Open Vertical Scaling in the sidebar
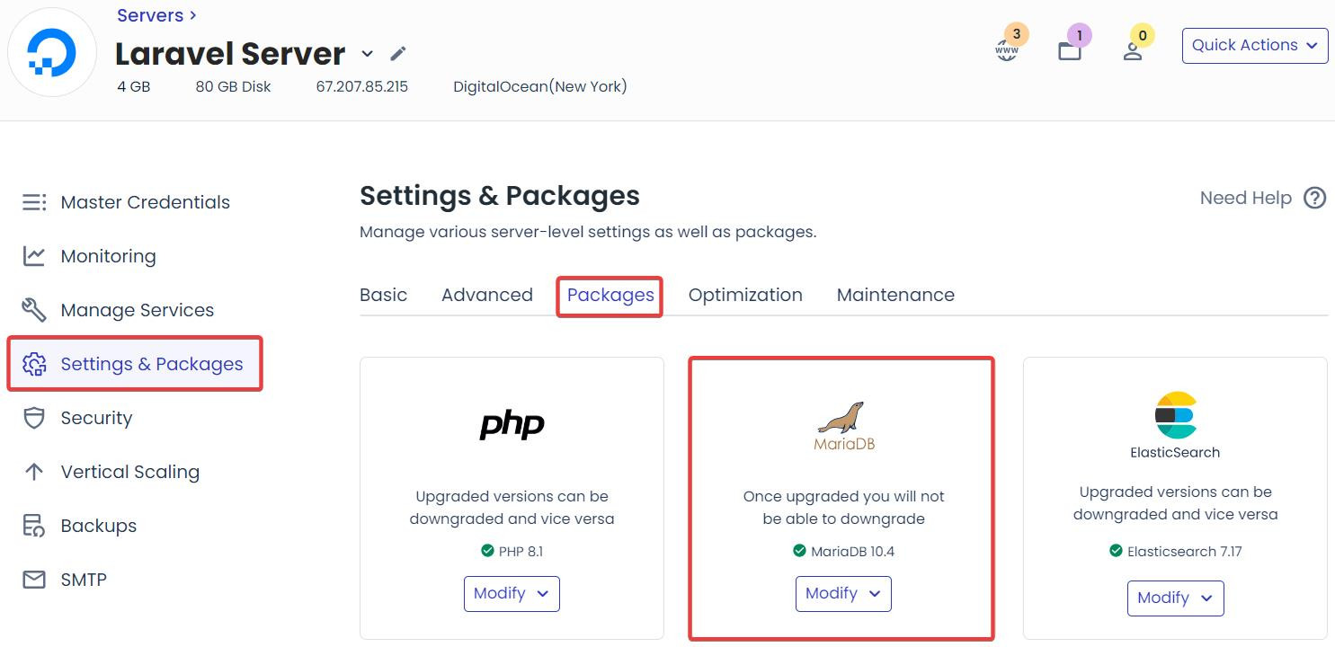 tap(129, 472)
